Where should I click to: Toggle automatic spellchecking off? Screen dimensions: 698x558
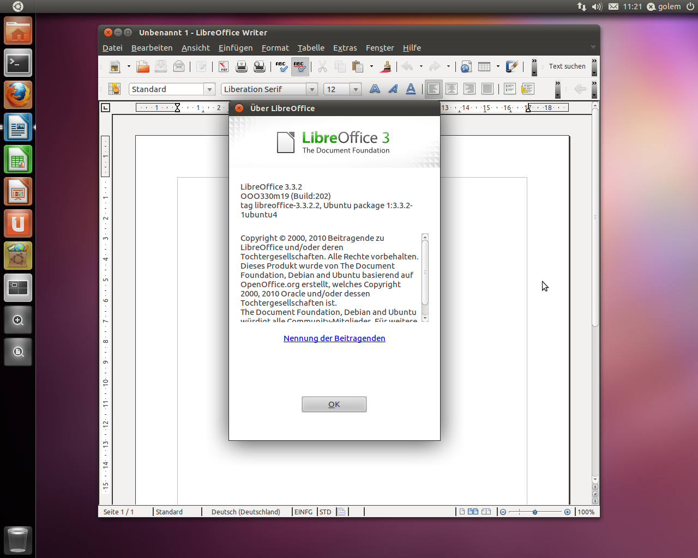point(299,66)
